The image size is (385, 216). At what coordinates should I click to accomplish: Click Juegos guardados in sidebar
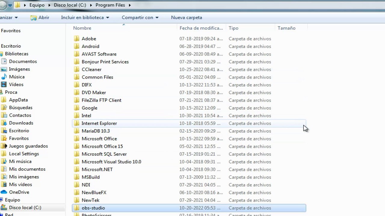click(x=28, y=146)
